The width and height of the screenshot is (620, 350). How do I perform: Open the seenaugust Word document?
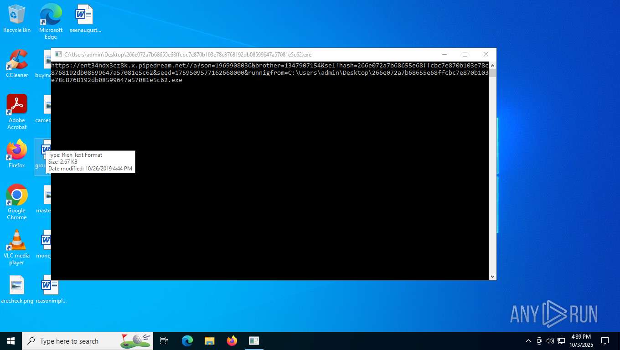click(85, 19)
